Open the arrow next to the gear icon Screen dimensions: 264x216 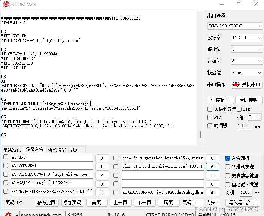17,215
